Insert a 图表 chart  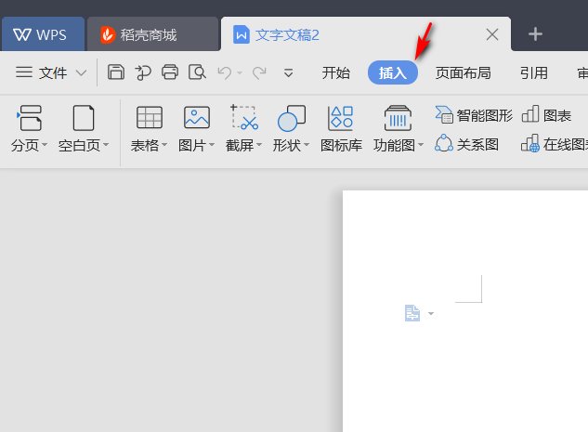(546, 115)
